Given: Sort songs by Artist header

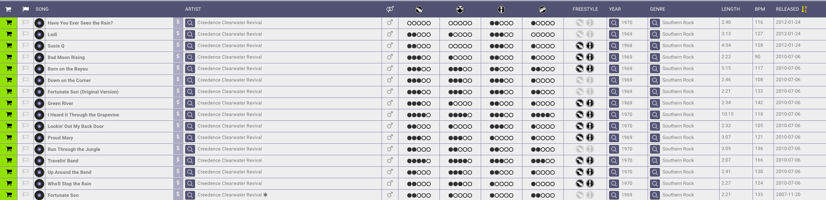Looking at the screenshot, I should point(193,9).
